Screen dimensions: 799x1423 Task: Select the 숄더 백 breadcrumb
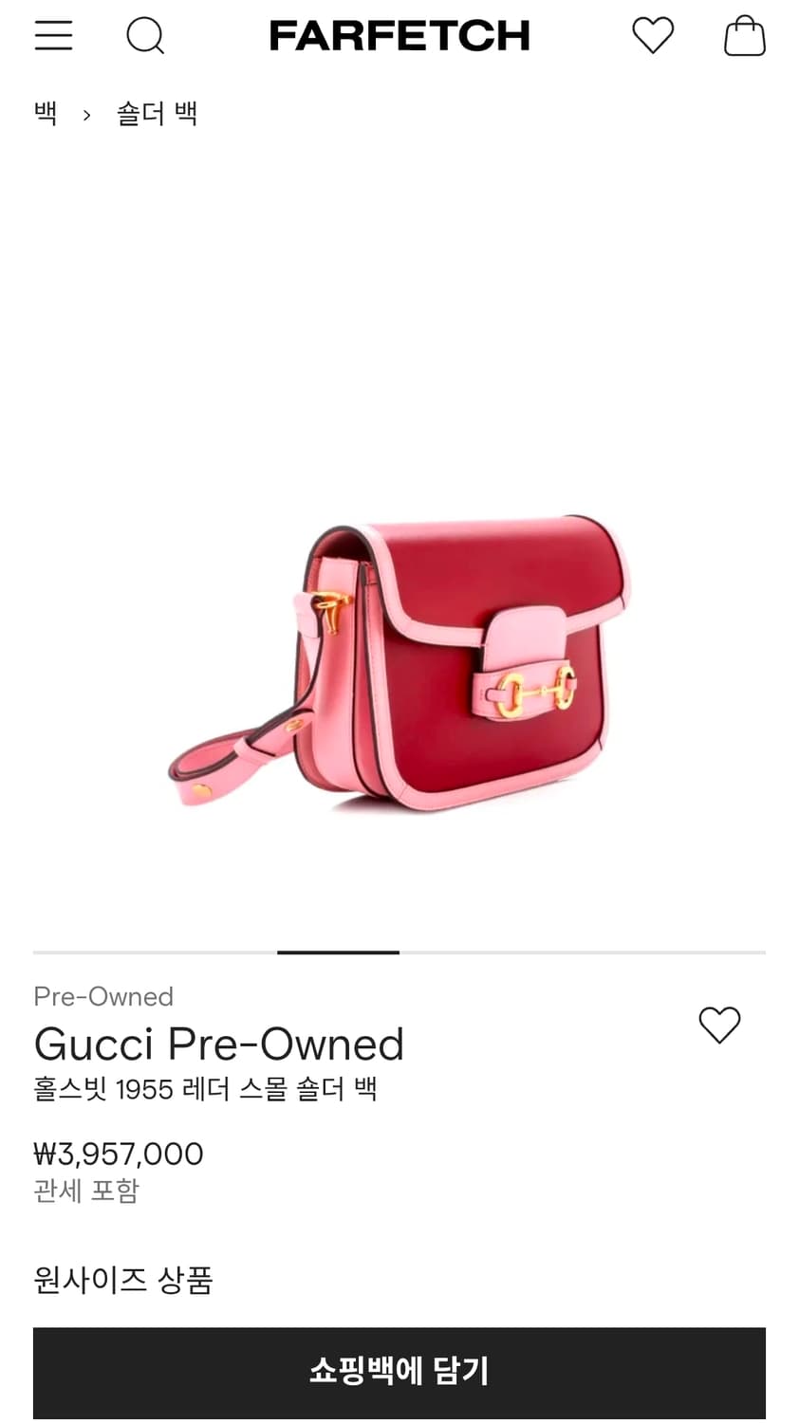(x=157, y=114)
